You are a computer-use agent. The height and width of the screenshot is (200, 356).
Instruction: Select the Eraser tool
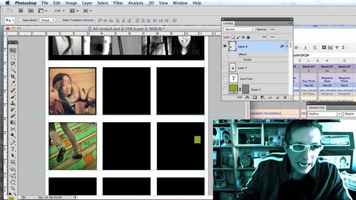13,116
